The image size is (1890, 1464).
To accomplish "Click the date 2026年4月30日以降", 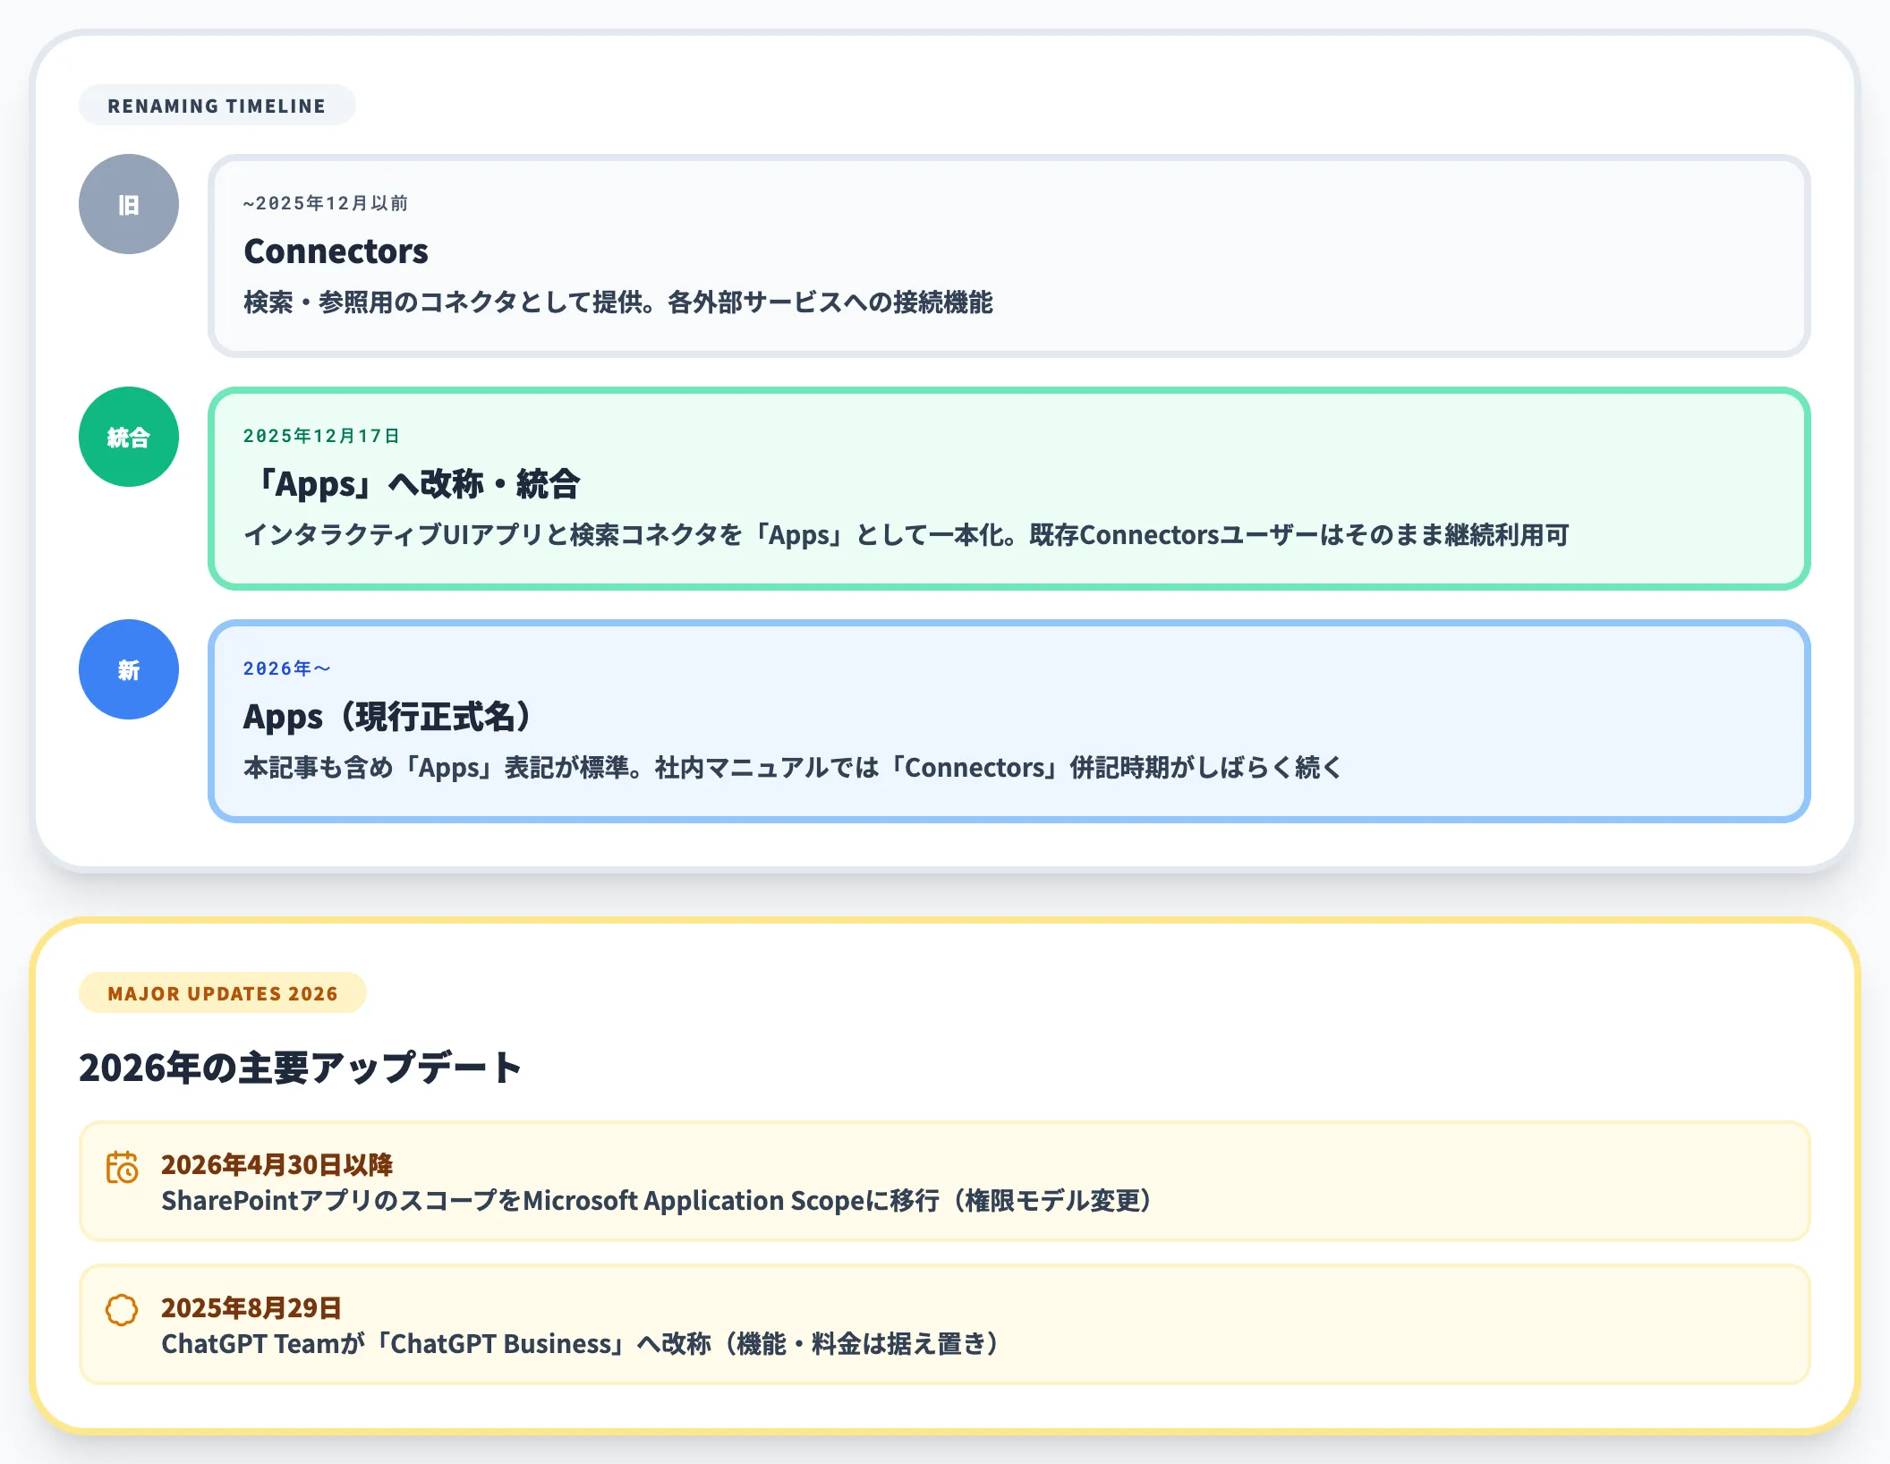I will 277,1164.
